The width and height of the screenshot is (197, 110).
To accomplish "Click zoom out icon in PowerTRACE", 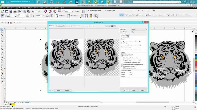I will pyautogui.click(x=109, y=26).
